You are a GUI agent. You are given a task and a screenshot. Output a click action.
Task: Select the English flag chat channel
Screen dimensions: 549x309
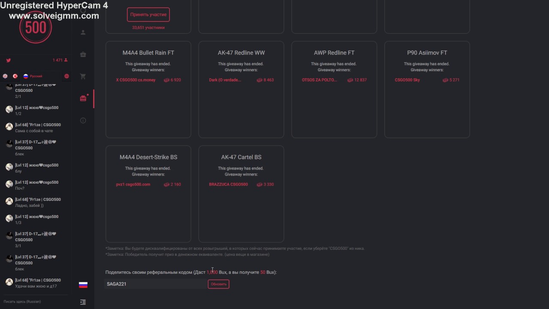5,76
